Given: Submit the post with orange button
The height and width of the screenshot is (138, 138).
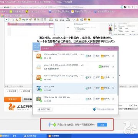Looking at the screenshot, I should [x=13, y=99].
